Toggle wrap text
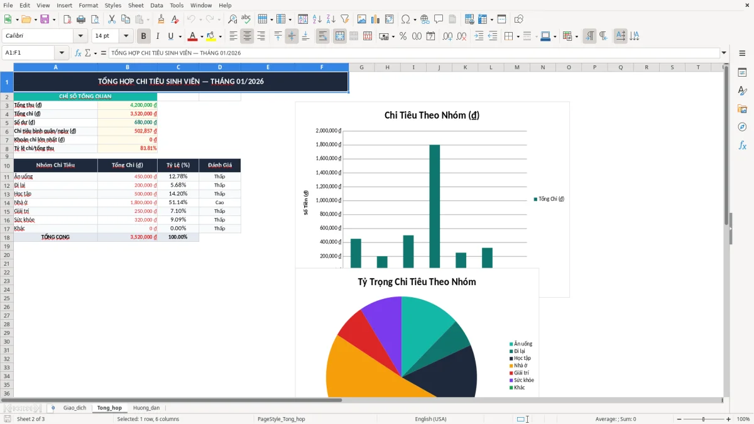 (322, 36)
